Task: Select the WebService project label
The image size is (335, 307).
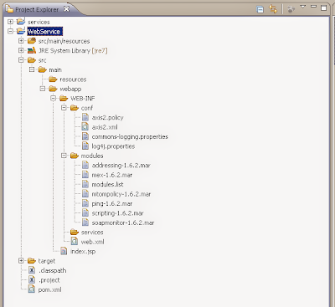Action: coord(44,31)
